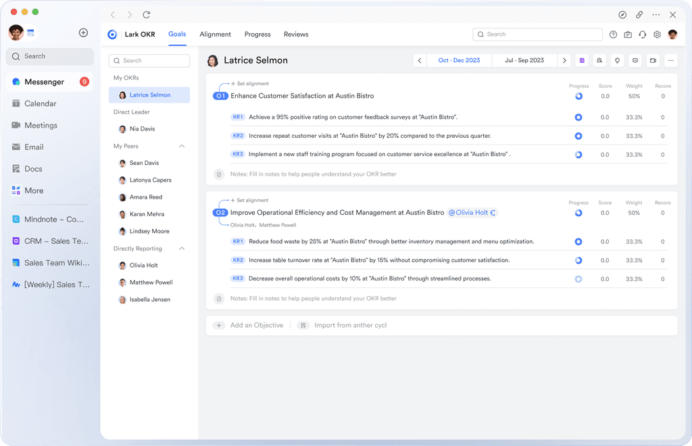Switch to the Goals tab

coord(177,34)
